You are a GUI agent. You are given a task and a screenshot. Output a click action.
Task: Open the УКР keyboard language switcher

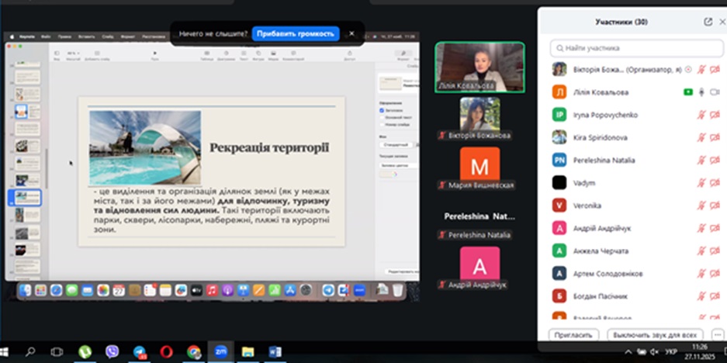tap(671, 351)
